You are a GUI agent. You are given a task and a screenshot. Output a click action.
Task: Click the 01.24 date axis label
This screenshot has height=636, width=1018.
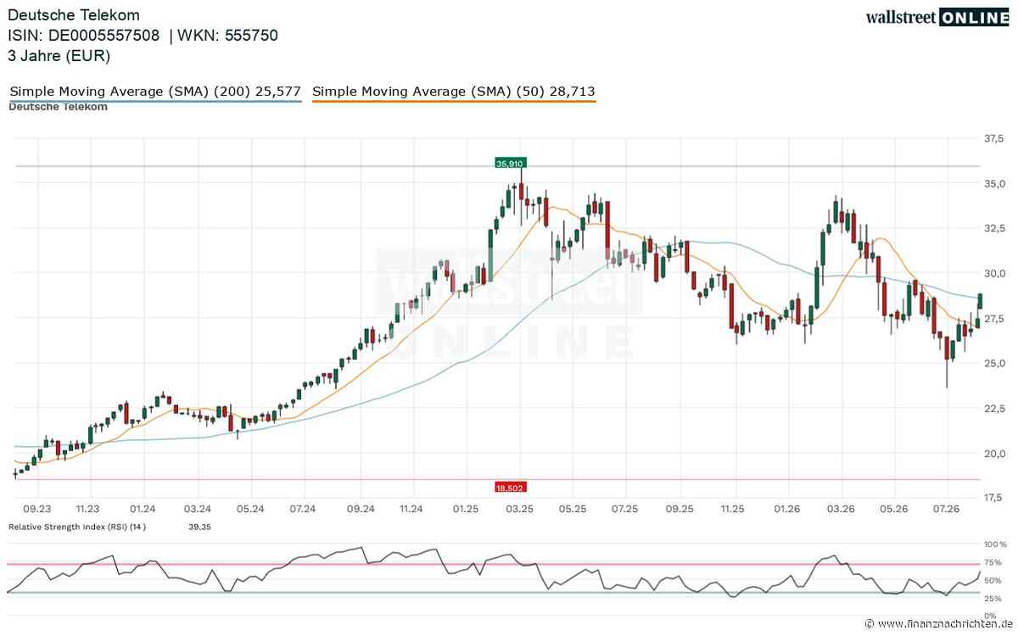click(143, 508)
